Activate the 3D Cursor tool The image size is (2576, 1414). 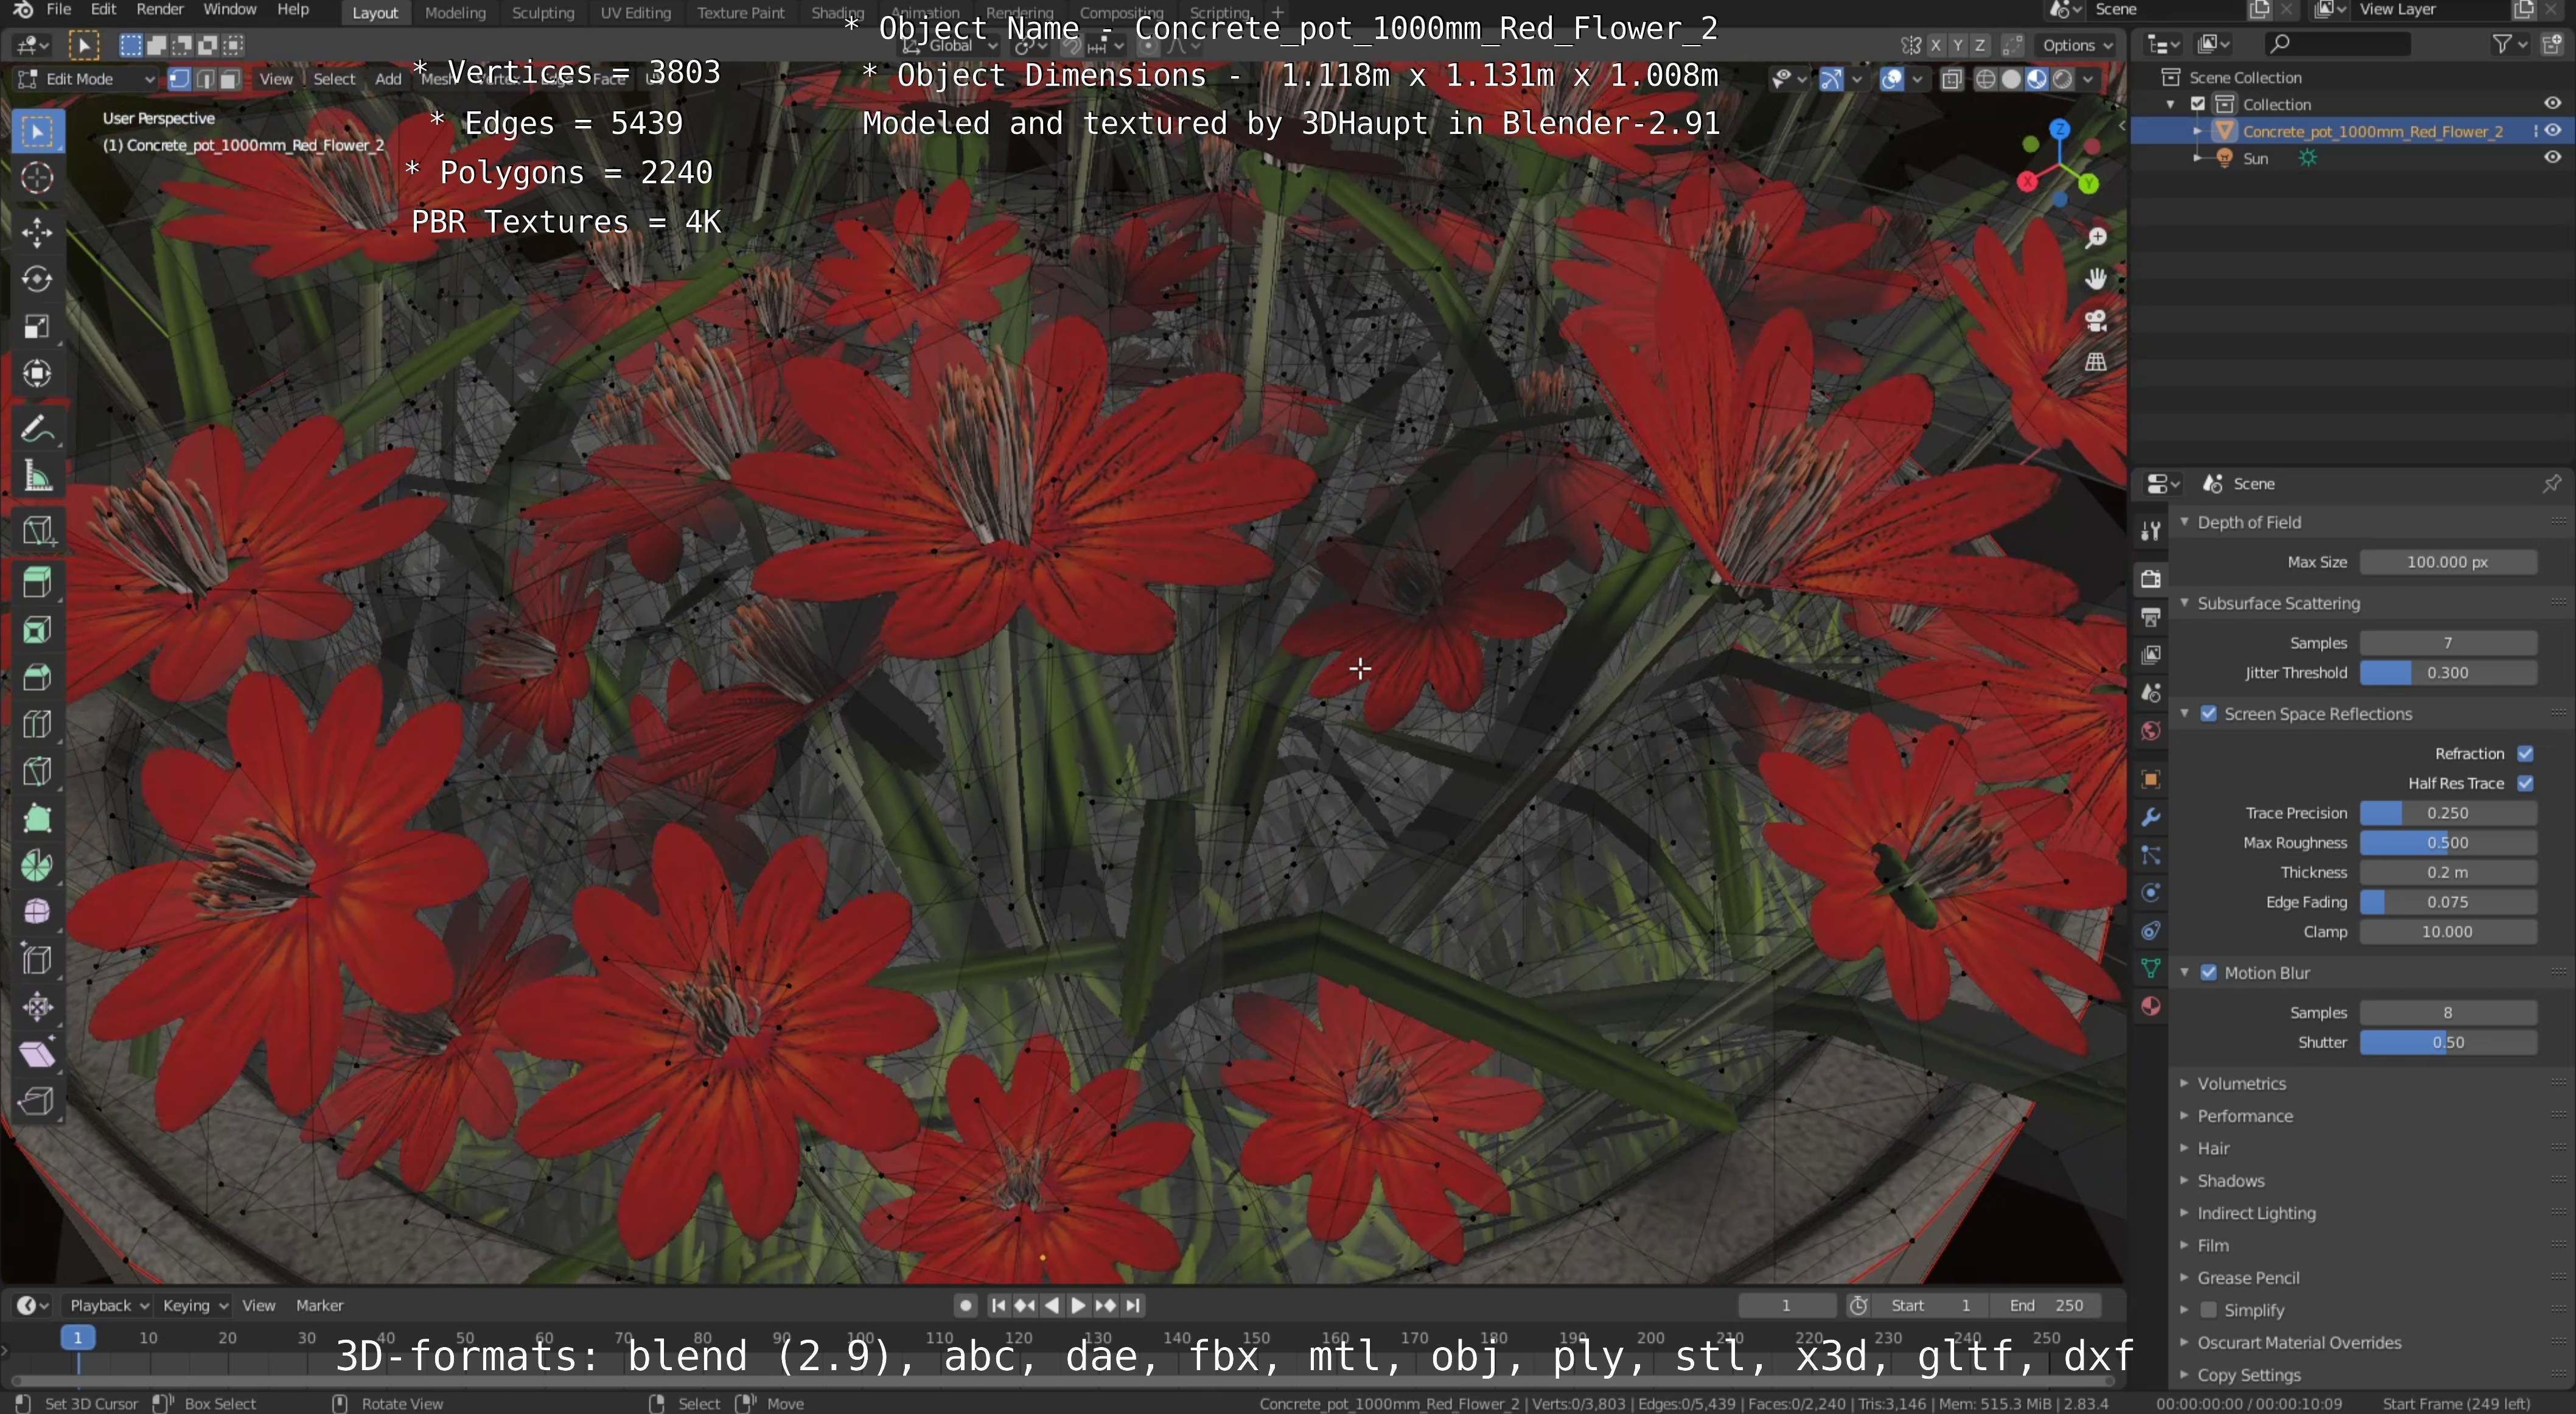click(37, 178)
